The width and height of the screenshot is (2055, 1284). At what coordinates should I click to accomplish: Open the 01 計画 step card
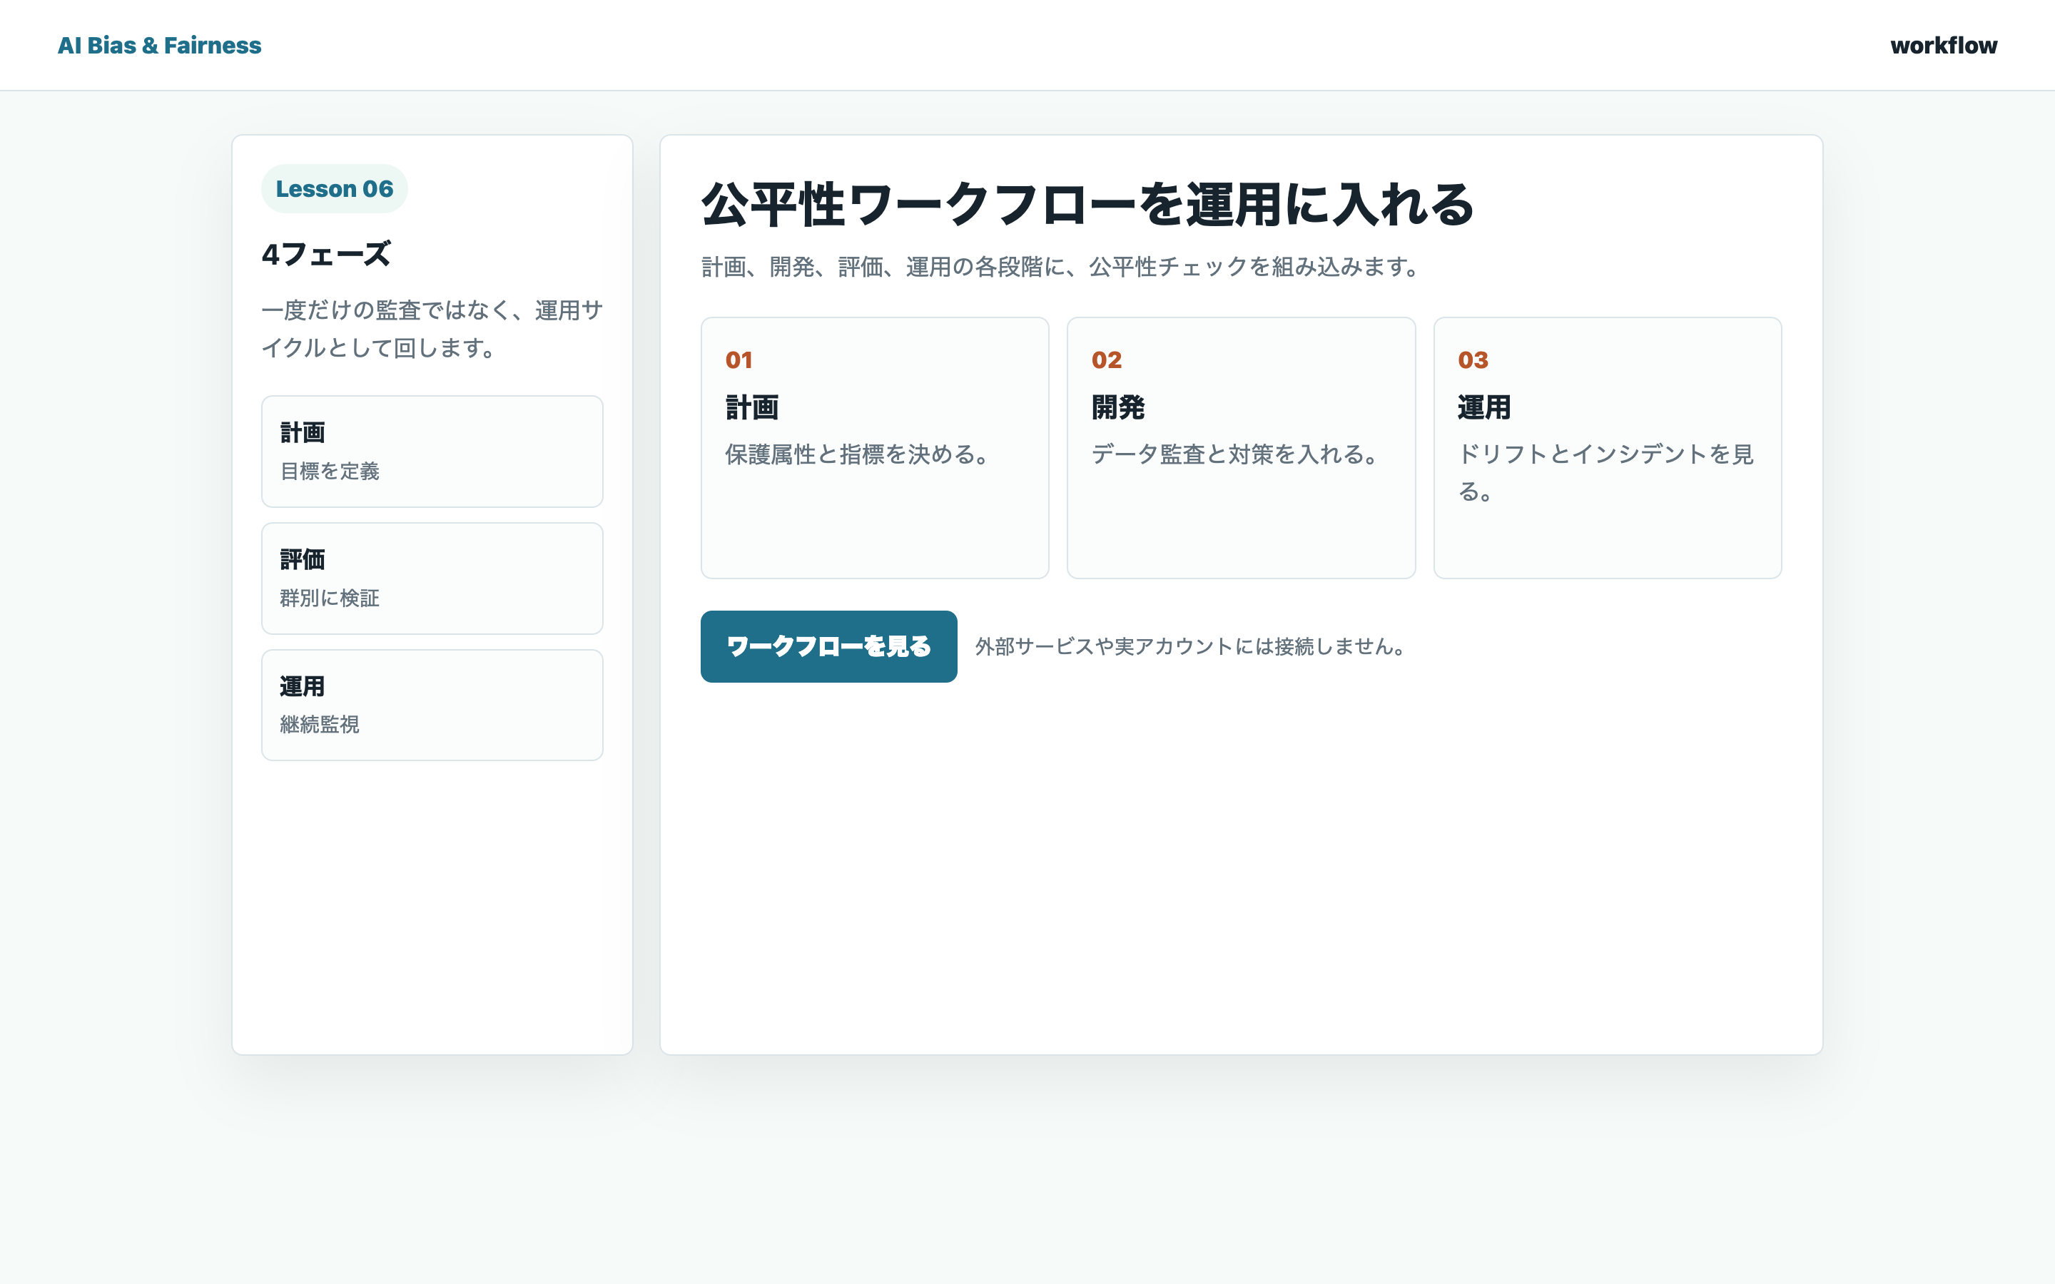click(875, 447)
